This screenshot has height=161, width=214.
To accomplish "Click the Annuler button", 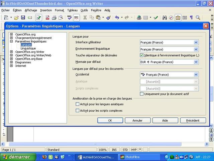I will pyautogui.click(x=137, y=120).
